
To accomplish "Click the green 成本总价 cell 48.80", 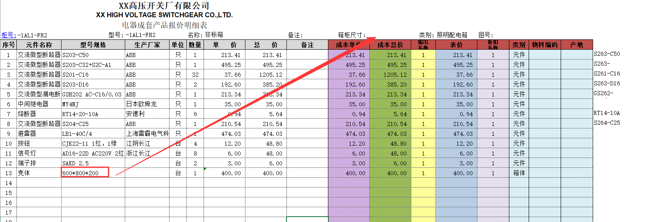I will pos(390,144).
